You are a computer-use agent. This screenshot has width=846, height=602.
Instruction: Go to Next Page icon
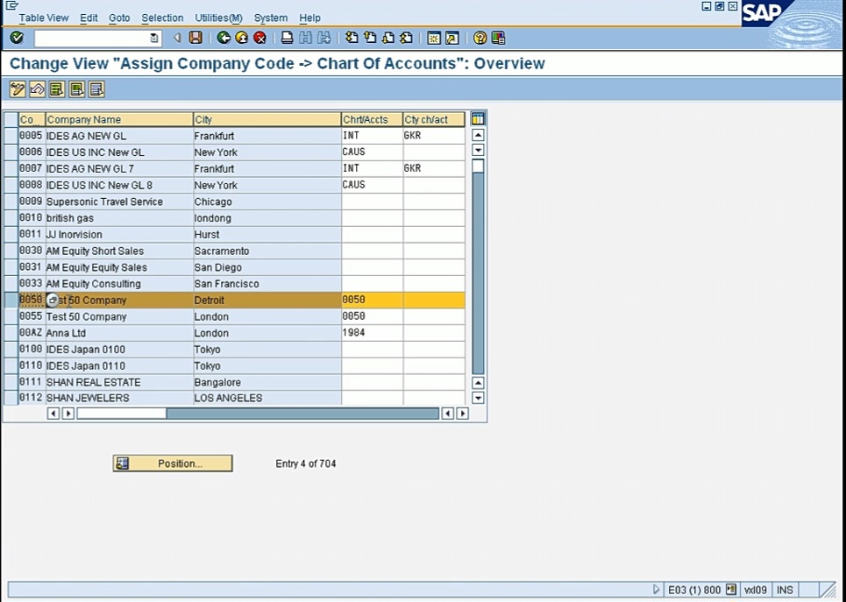tap(387, 38)
